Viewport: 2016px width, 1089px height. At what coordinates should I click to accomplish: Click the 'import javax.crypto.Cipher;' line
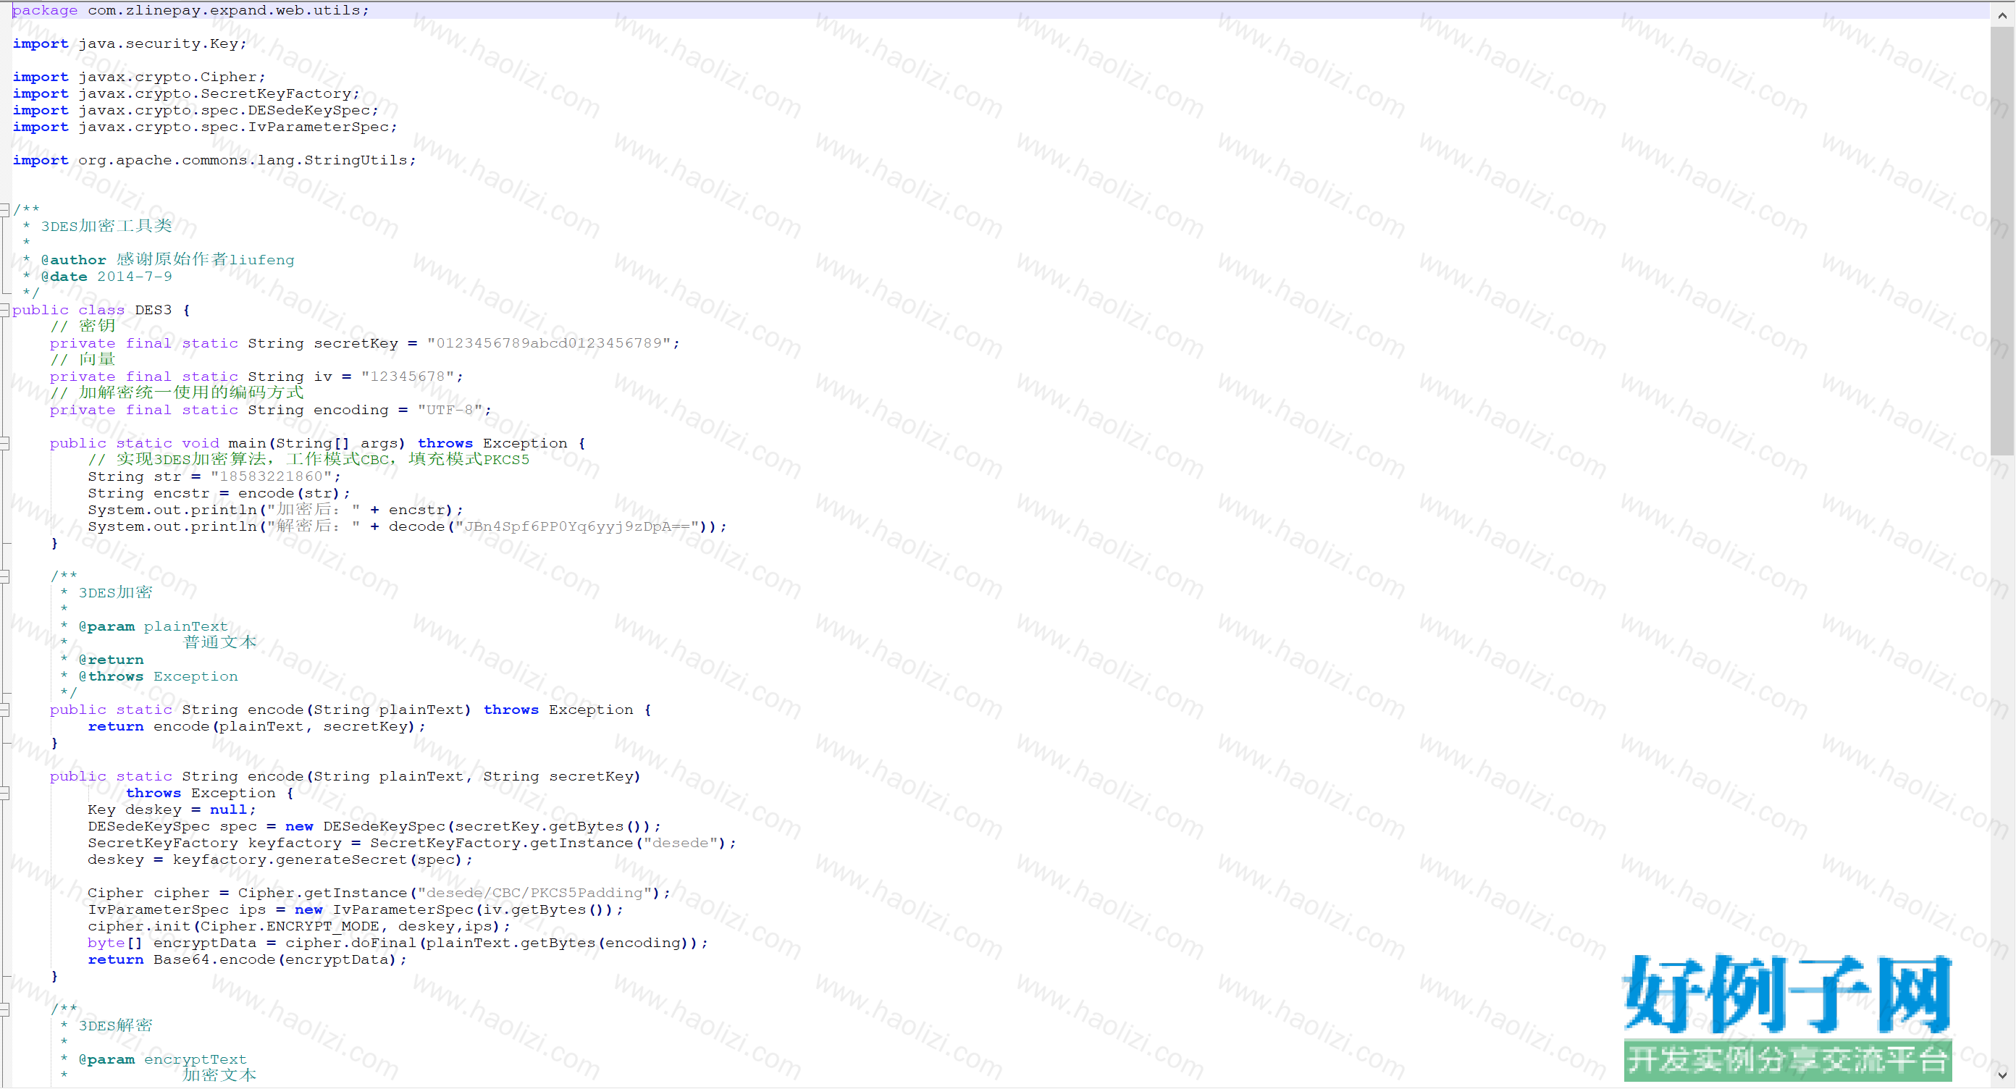click(x=138, y=77)
